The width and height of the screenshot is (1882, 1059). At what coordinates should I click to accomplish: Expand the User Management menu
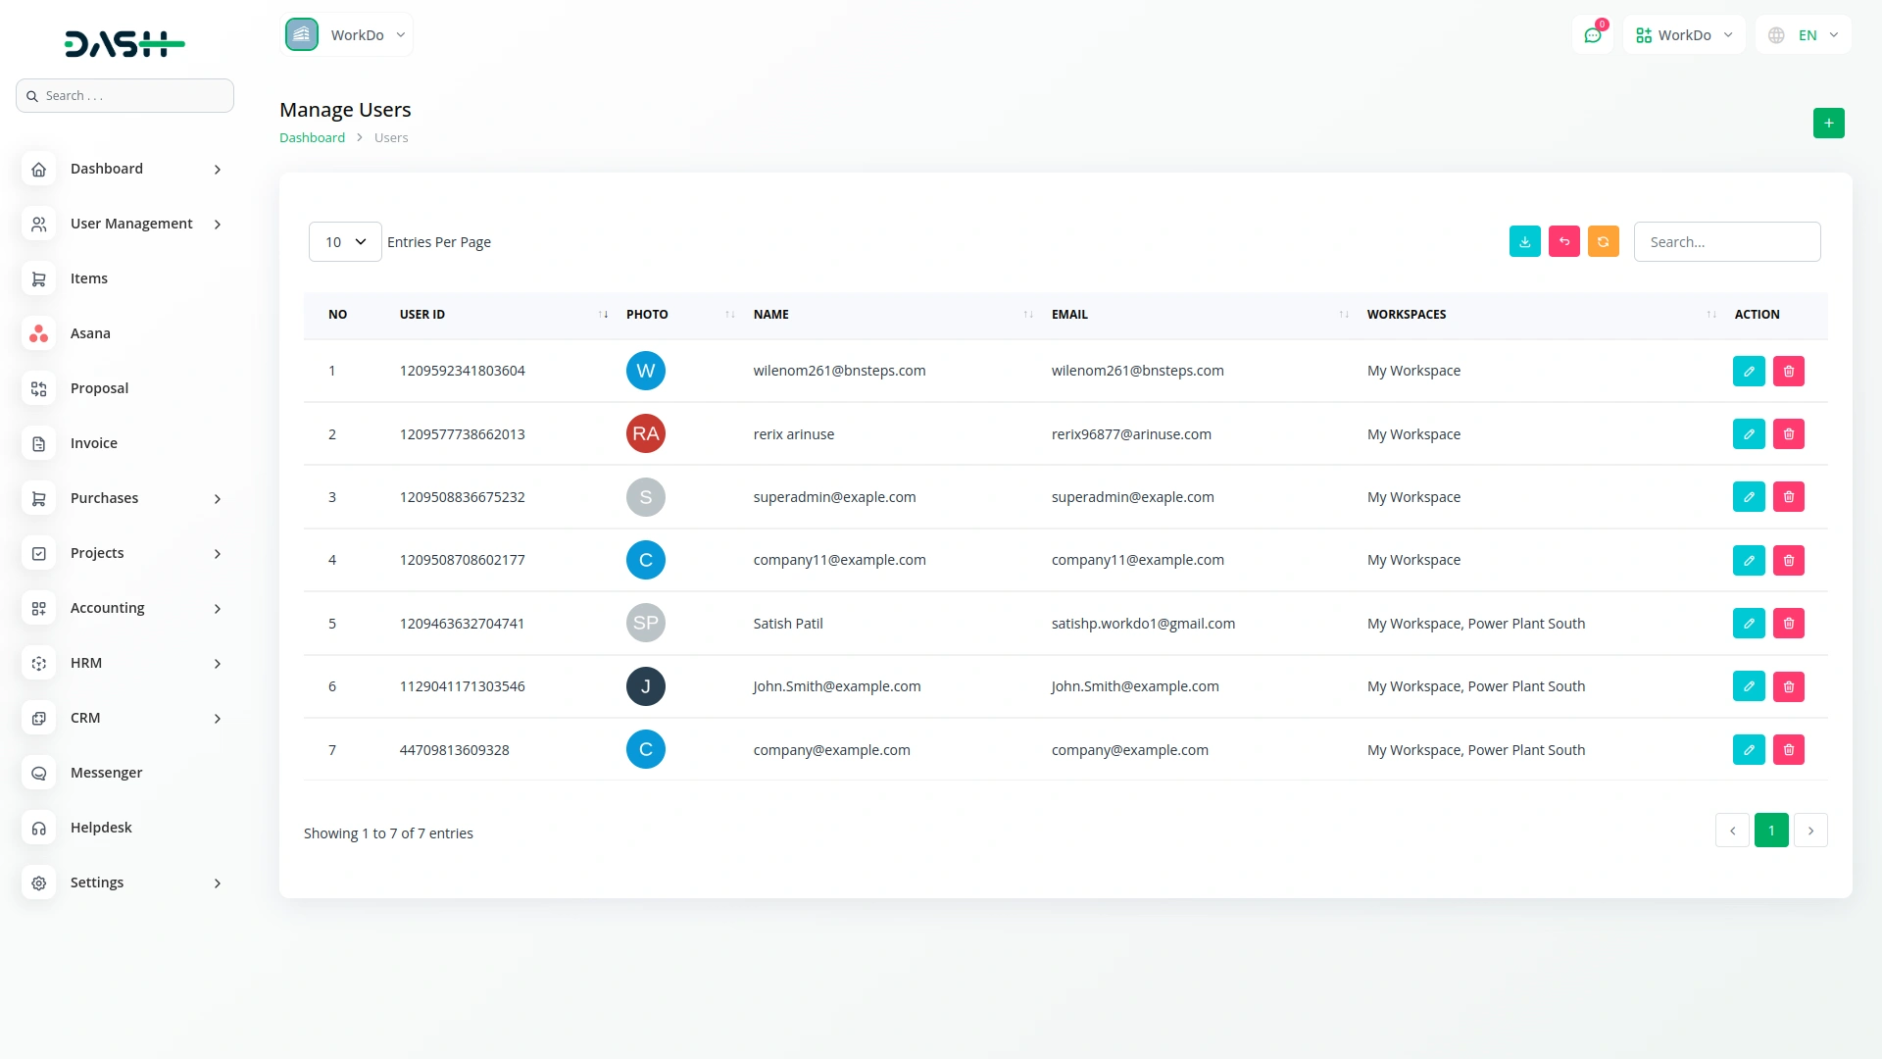tap(130, 224)
